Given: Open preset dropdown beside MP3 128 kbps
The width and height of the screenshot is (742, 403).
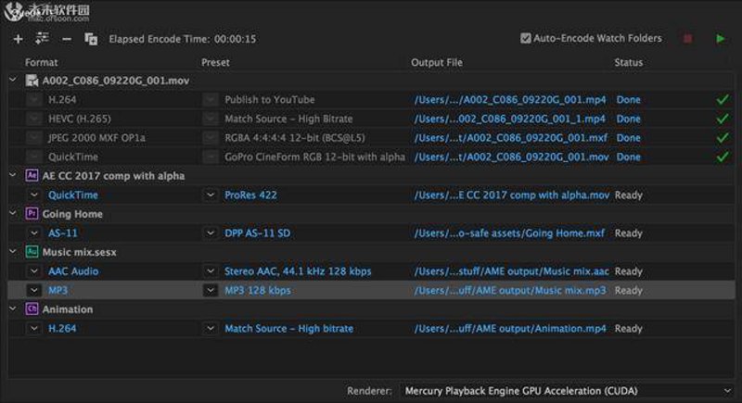Looking at the screenshot, I should (211, 290).
